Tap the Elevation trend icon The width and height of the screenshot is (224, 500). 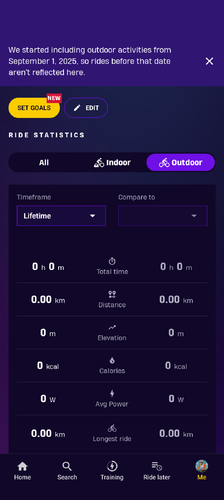pyautogui.click(x=112, y=327)
